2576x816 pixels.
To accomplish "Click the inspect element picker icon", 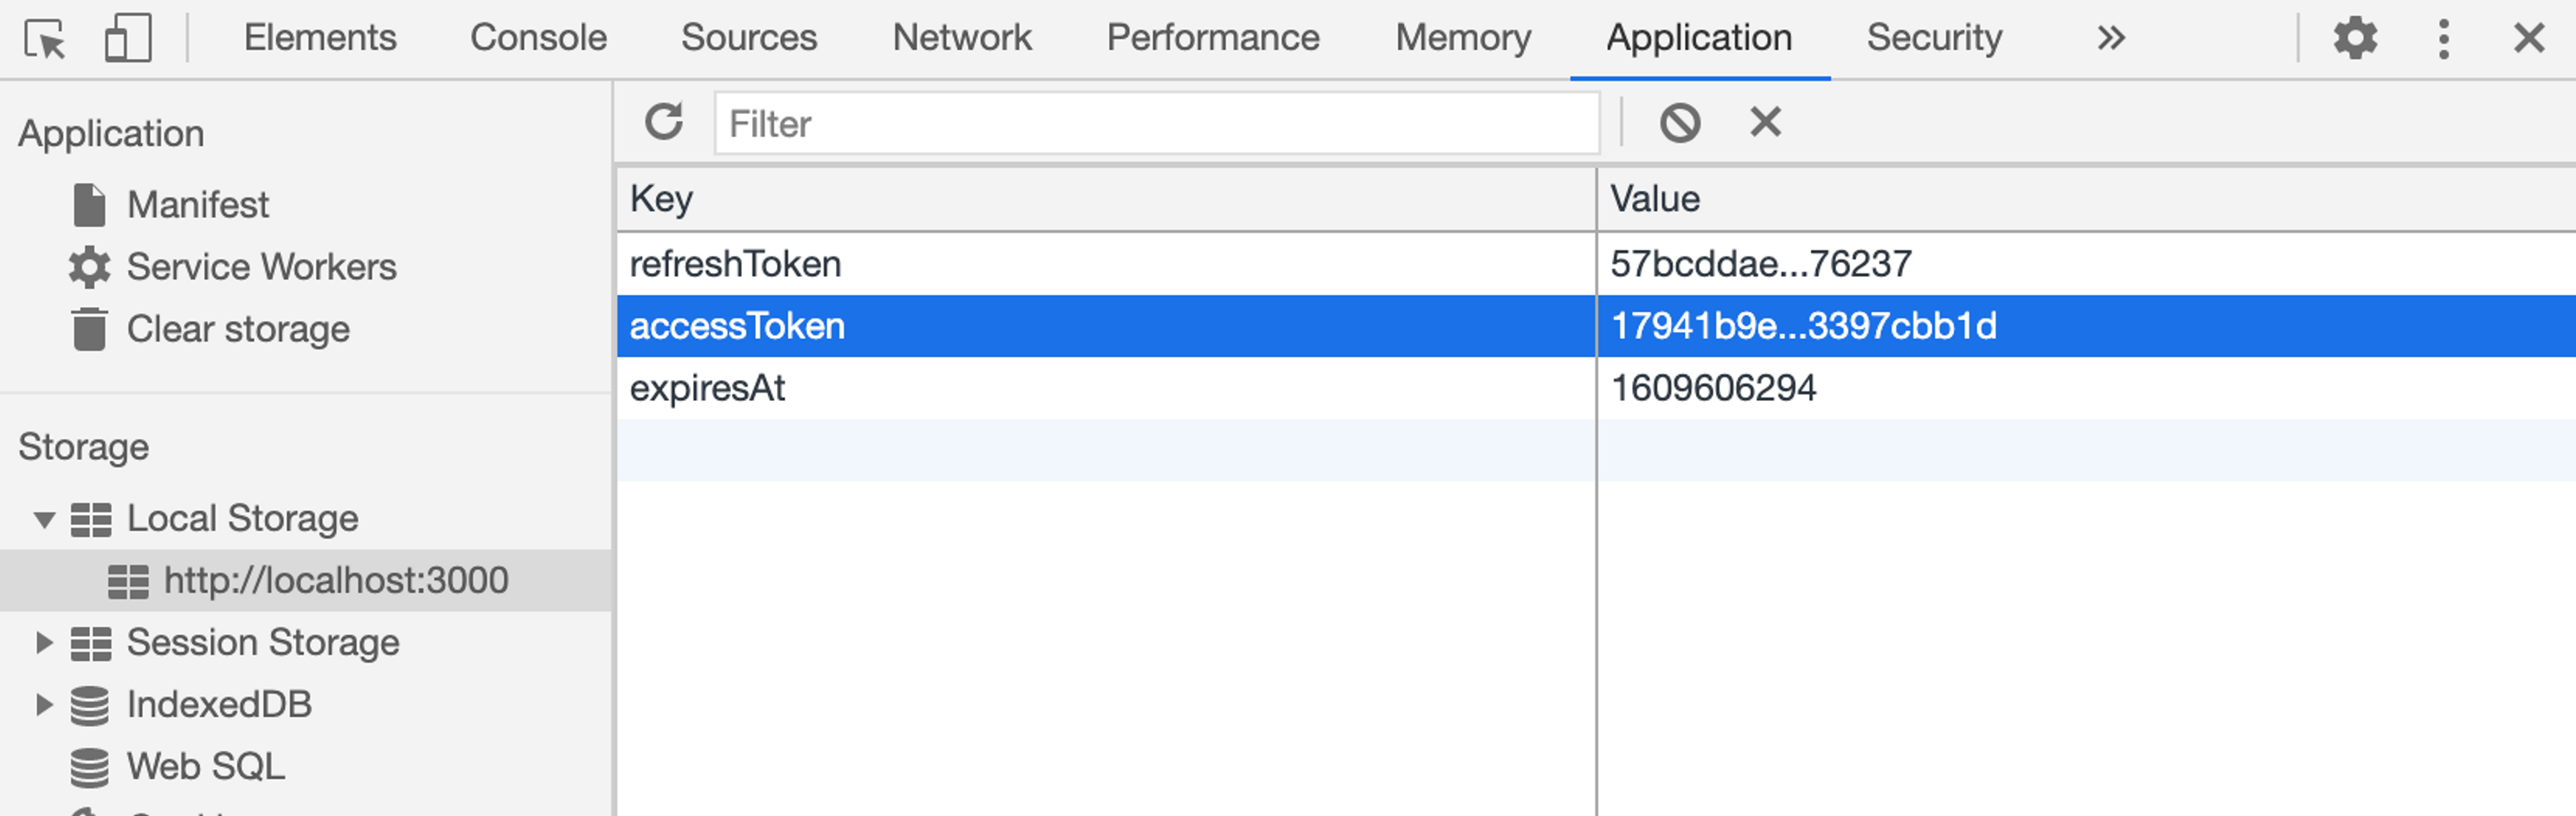I will (x=45, y=39).
